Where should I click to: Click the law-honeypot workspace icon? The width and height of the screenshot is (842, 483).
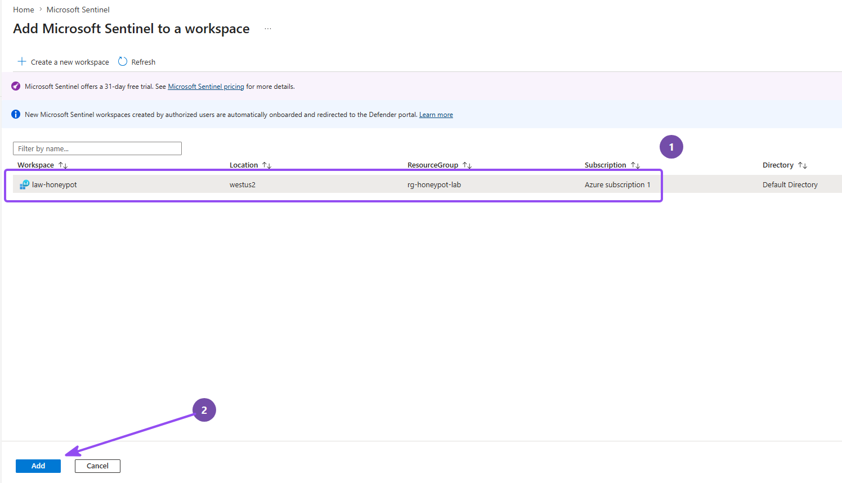coord(24,184)
